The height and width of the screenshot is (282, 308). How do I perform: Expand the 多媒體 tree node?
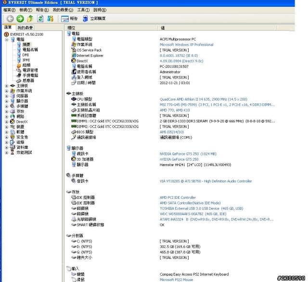[x=6, y=106]
